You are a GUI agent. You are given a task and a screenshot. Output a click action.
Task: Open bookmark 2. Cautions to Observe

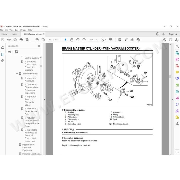coord(31,89)
